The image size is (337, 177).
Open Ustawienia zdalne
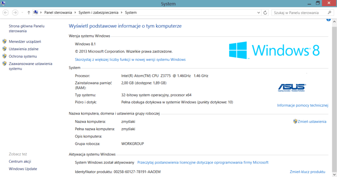click(x=24, y=49)
